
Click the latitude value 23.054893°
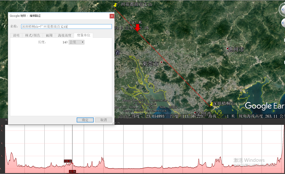[x=156, y=116]
